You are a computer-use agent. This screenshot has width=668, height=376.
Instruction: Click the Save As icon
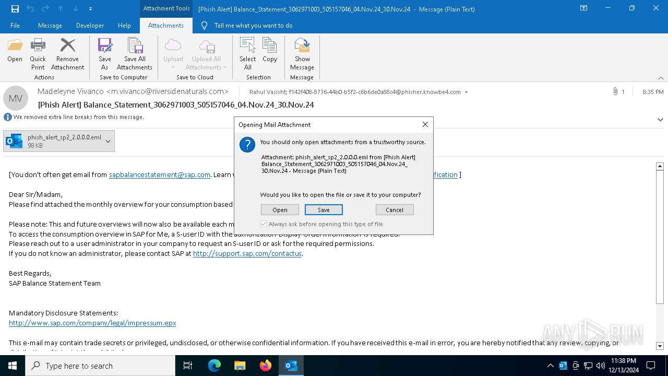[x=105, y=54]
